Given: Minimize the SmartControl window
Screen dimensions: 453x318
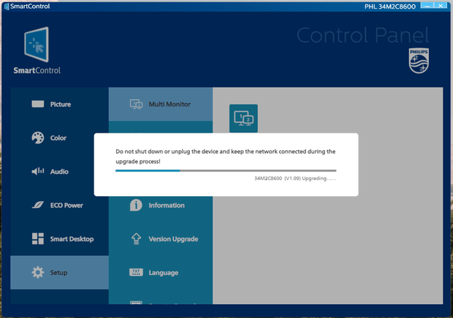Looking at the screenshot, I should tap(427, 6).
